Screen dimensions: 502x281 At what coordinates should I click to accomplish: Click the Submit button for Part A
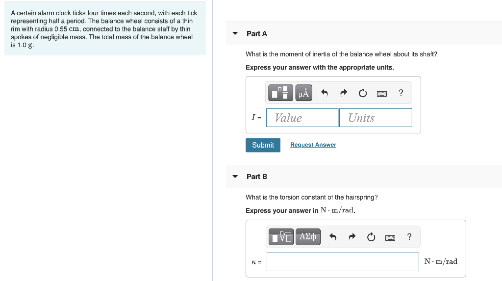click(263, 145)
